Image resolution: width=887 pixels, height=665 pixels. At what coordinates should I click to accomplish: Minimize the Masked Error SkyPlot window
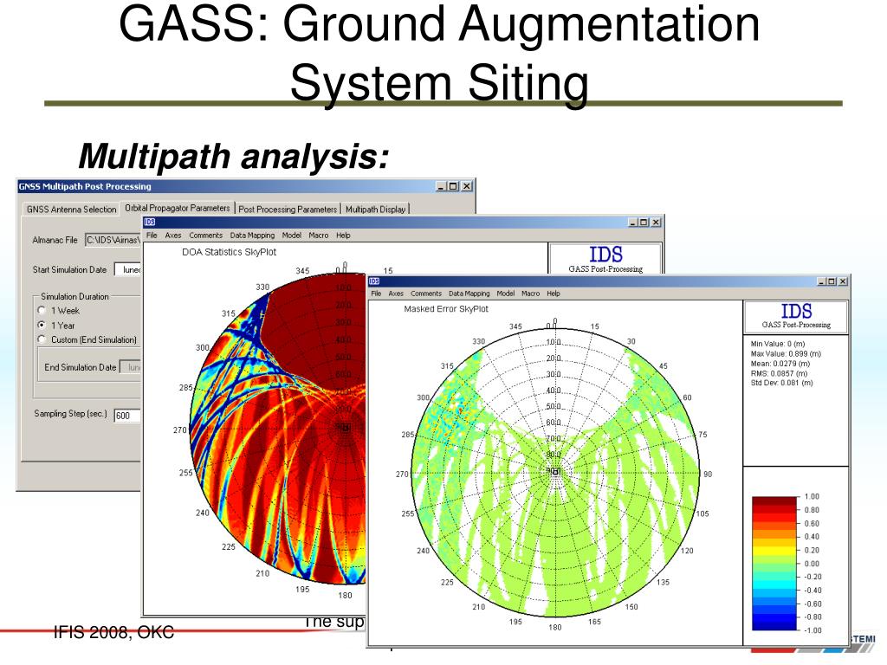coord(823,281)
